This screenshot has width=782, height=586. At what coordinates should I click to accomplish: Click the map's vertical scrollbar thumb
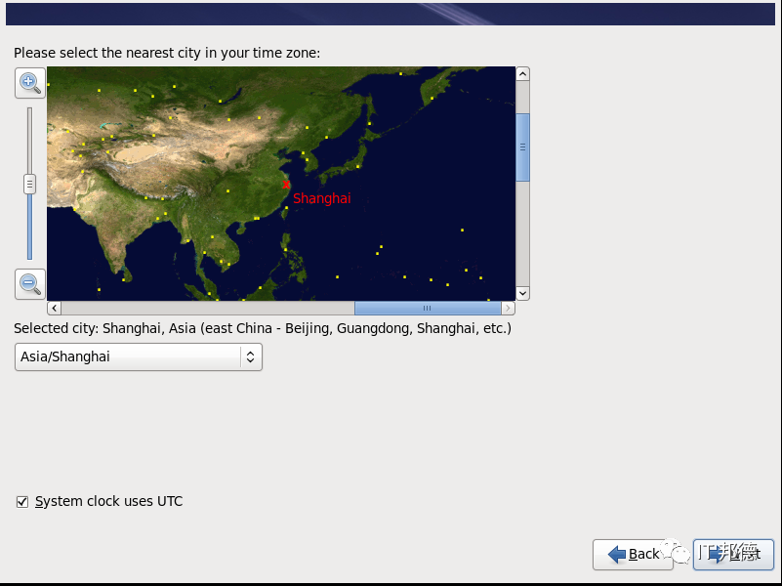522,147
